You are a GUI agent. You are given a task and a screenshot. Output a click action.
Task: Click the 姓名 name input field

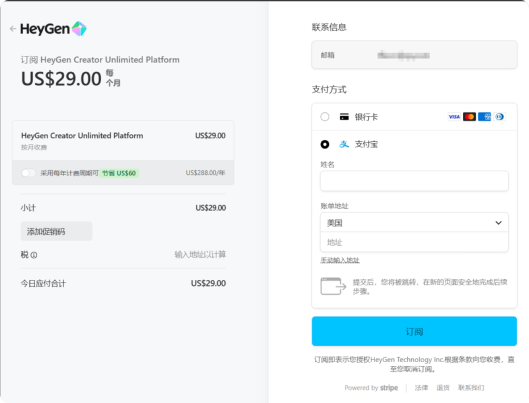[414, 181]
